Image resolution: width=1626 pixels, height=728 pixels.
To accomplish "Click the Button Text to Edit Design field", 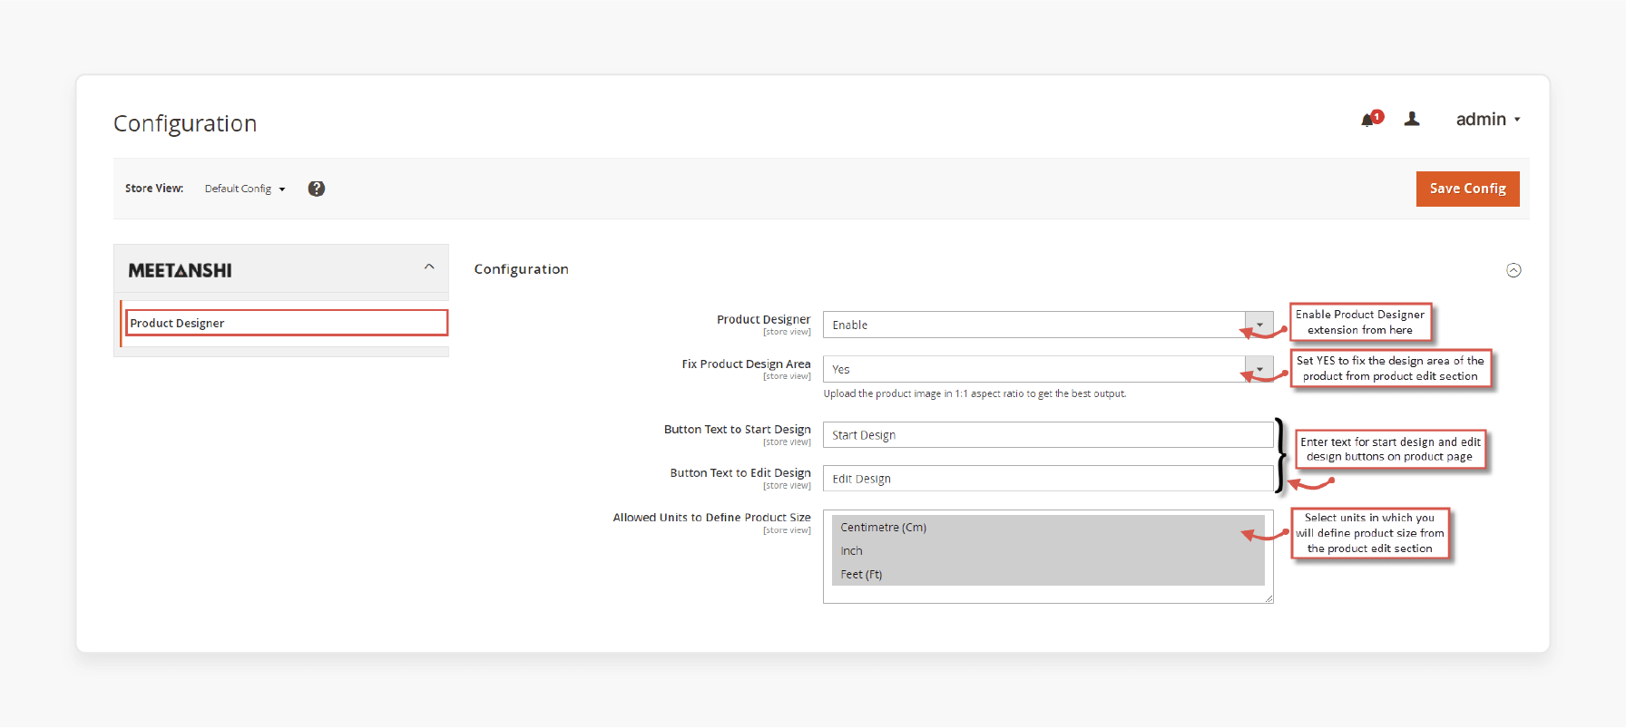I will click(1048, 479).
